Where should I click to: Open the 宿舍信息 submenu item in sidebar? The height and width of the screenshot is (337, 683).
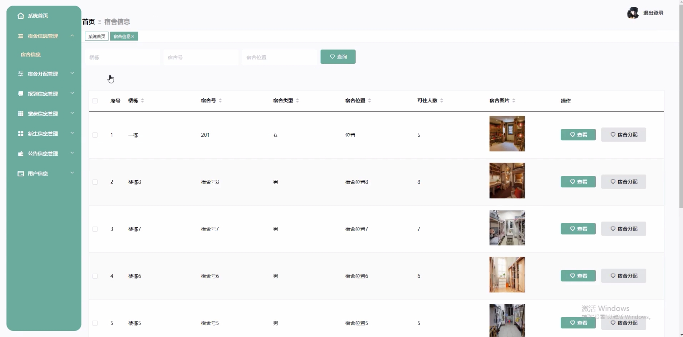click(x=31, y=55)
